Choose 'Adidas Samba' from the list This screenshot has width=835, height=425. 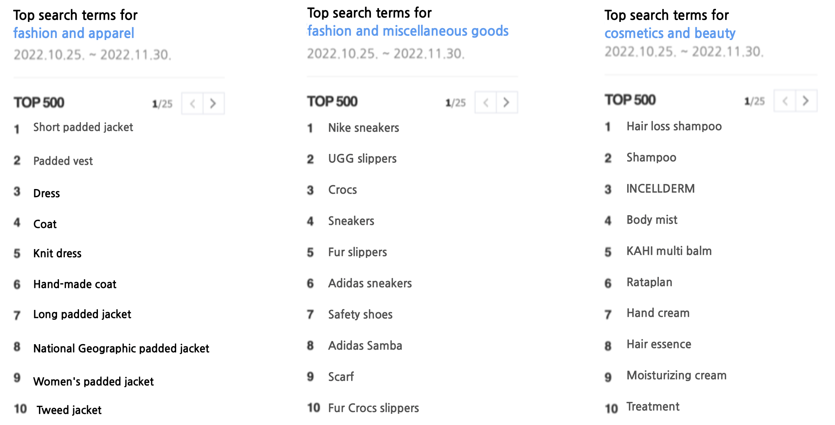pos(365,346)
